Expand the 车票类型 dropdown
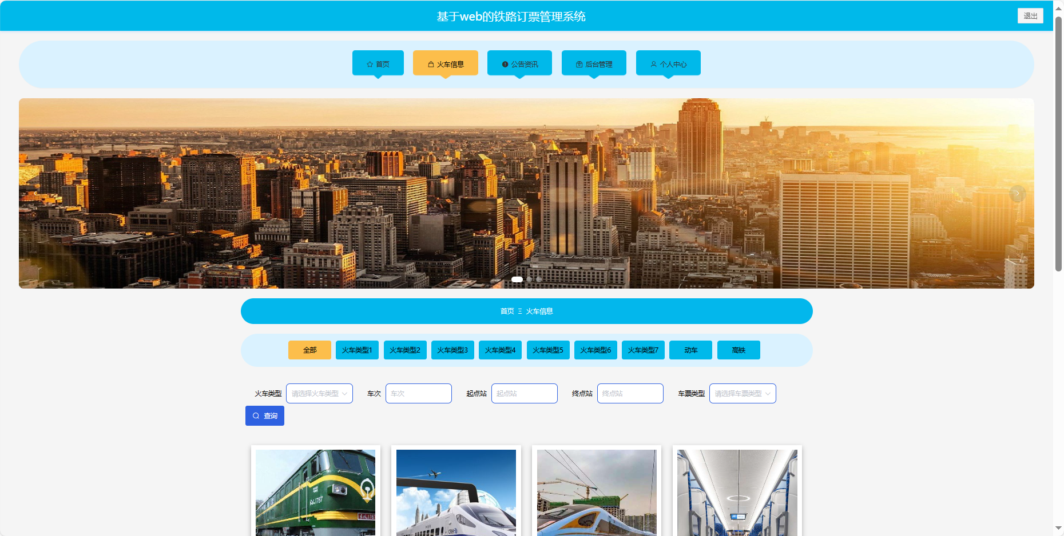 pos(743,393)
